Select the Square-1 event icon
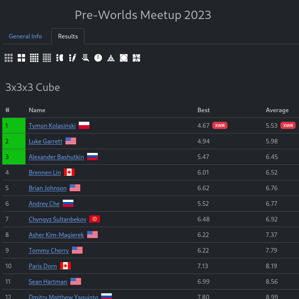The height and width of the screenshot is (299, 299). pos(136,58)
